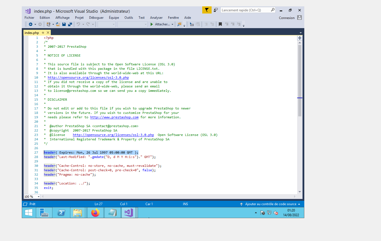Click the Undo arrow icon
This screenshot has height=241, width=381.
click(78, 24)
